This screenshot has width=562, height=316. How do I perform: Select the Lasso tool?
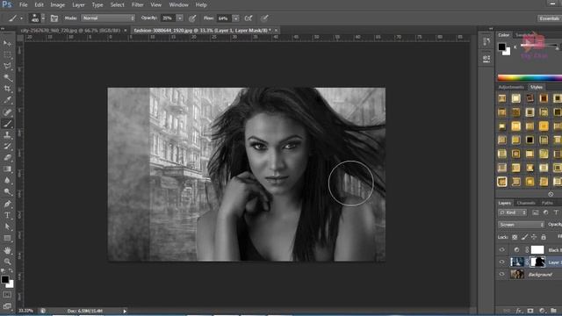point(7,67)
